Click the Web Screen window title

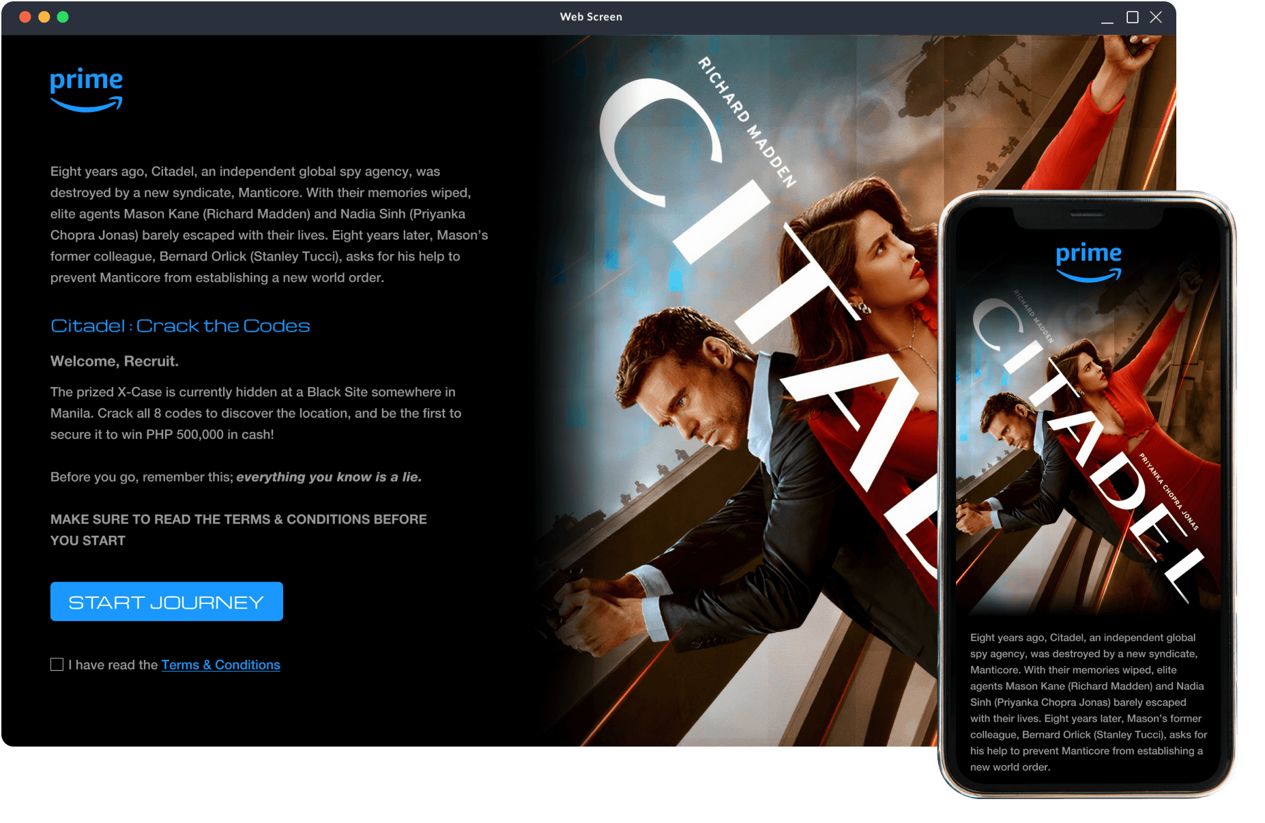(x=591, y=17)
